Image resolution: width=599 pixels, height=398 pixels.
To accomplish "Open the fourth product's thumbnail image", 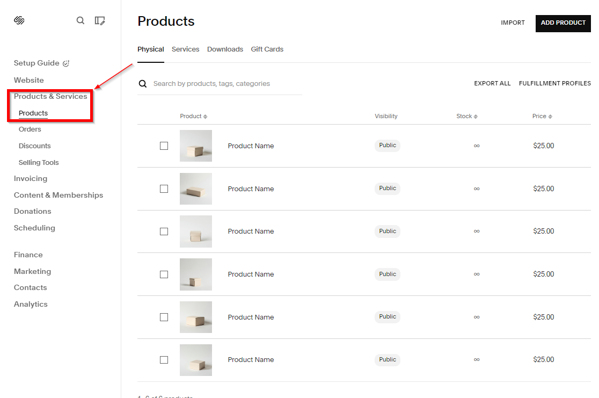I will [x=196, y=274].
